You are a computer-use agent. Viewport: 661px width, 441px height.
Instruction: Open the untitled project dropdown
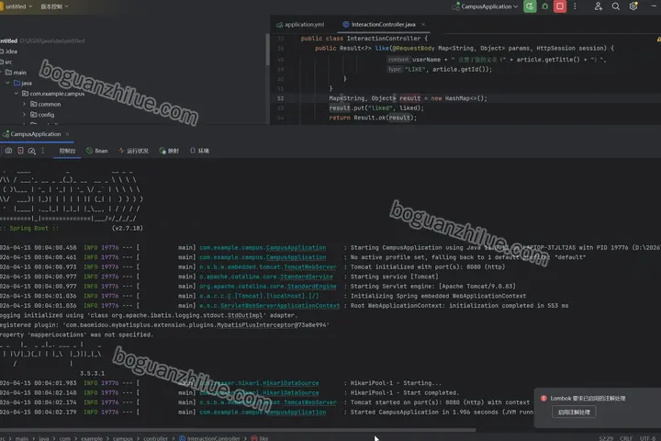pos(17,6)
